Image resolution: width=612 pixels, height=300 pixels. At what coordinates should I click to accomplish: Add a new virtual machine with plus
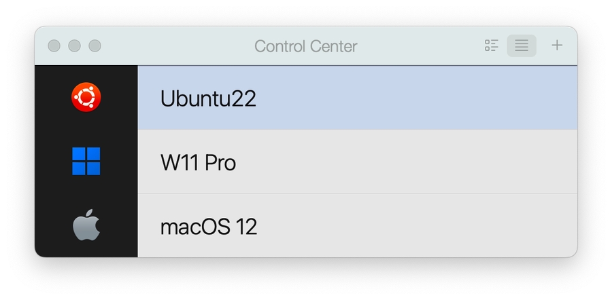coord(557,45)
